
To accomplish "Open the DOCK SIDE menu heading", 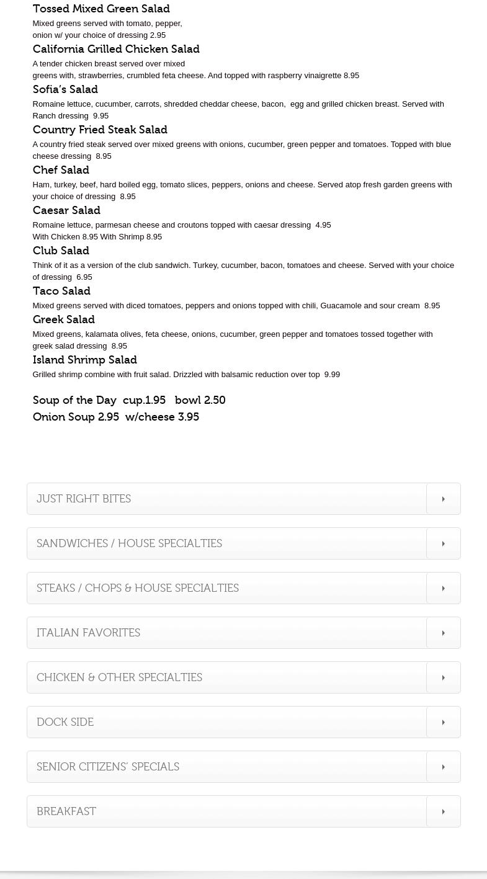I will (x=65, y=722).
